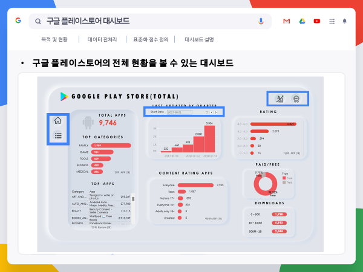Click the Google G logo
The image size is (363, 272).
pyautogui.click(x=18, y=21)
